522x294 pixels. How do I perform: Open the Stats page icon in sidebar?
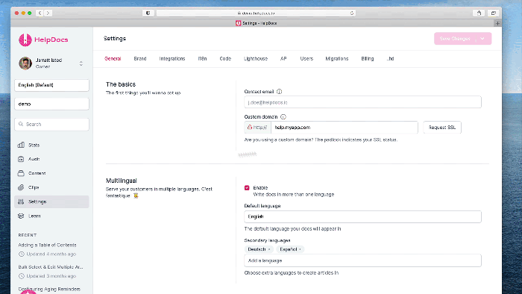tap(21, 145)
